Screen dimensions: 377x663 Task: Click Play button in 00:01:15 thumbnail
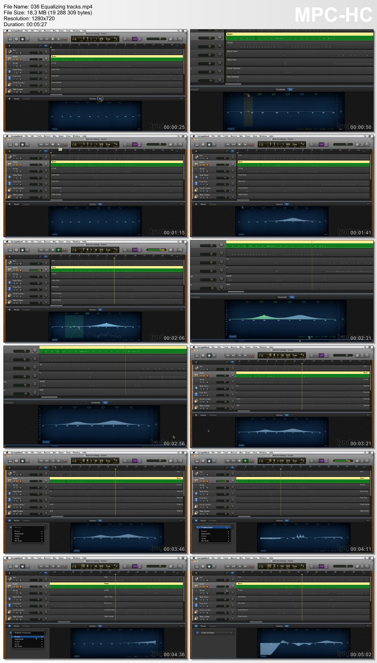(59, 144)
